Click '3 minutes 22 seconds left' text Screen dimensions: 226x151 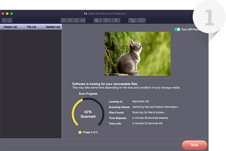coord(147,123)
